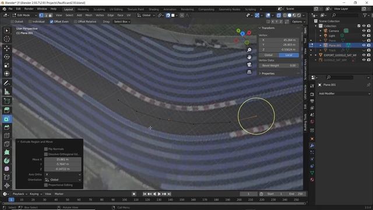This screenshot has width=373, height=210.
Task: Select the Loop Cut tool
Action: 6,136
